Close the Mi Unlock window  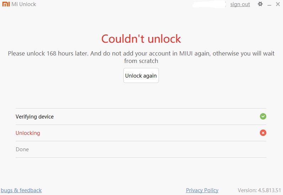[277, 4]
